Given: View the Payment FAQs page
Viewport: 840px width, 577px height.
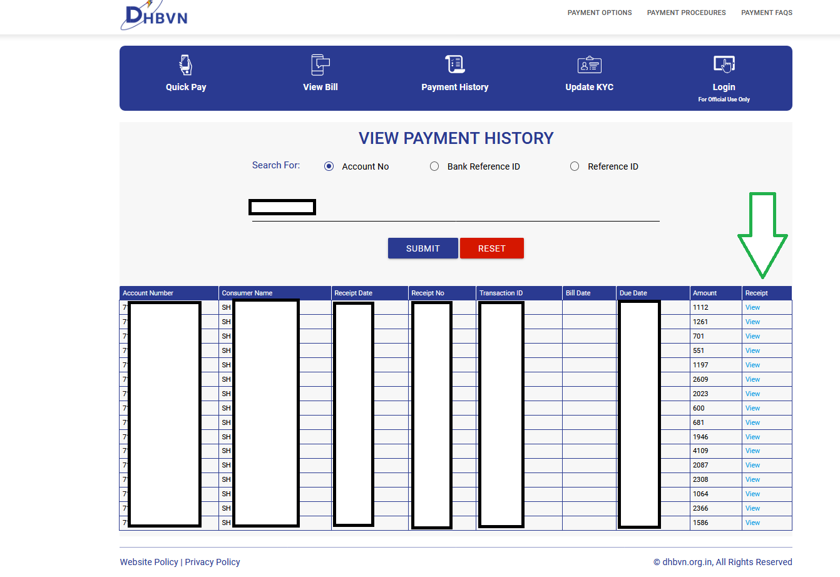Looking at the screenshot, I should point(767,12).
